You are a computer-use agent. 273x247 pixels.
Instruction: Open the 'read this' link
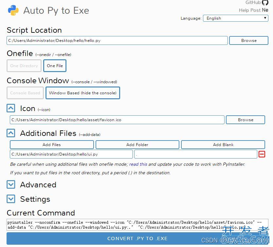[x=138, y=164]
